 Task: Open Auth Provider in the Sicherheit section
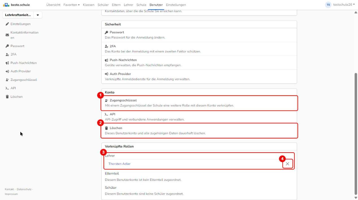(199, 76)
